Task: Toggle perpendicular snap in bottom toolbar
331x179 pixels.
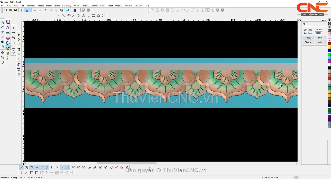Action: pyautogui.click(x=52, y=167)
